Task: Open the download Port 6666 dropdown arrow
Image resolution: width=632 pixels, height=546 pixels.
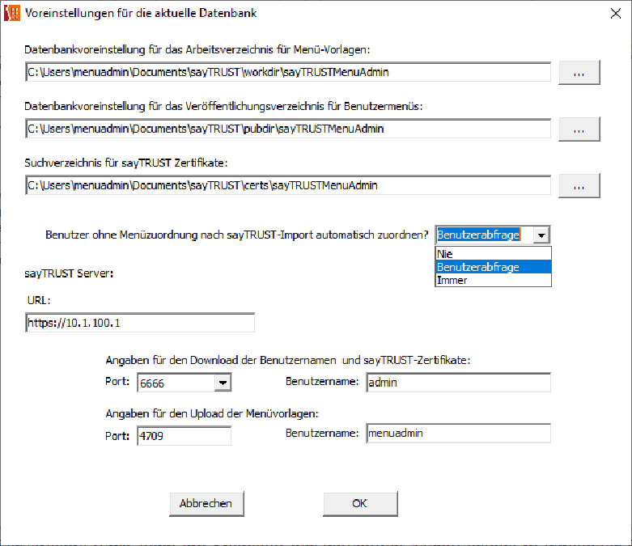Action: point(223,383)
